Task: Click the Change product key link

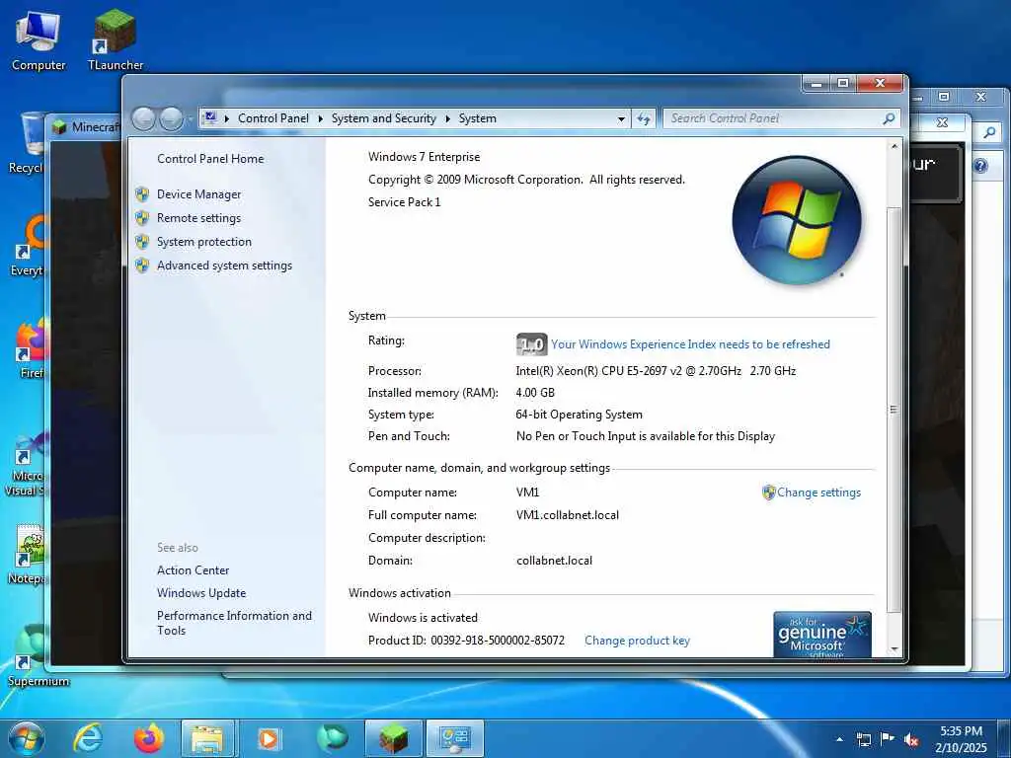Action: (x=637, y=640)
